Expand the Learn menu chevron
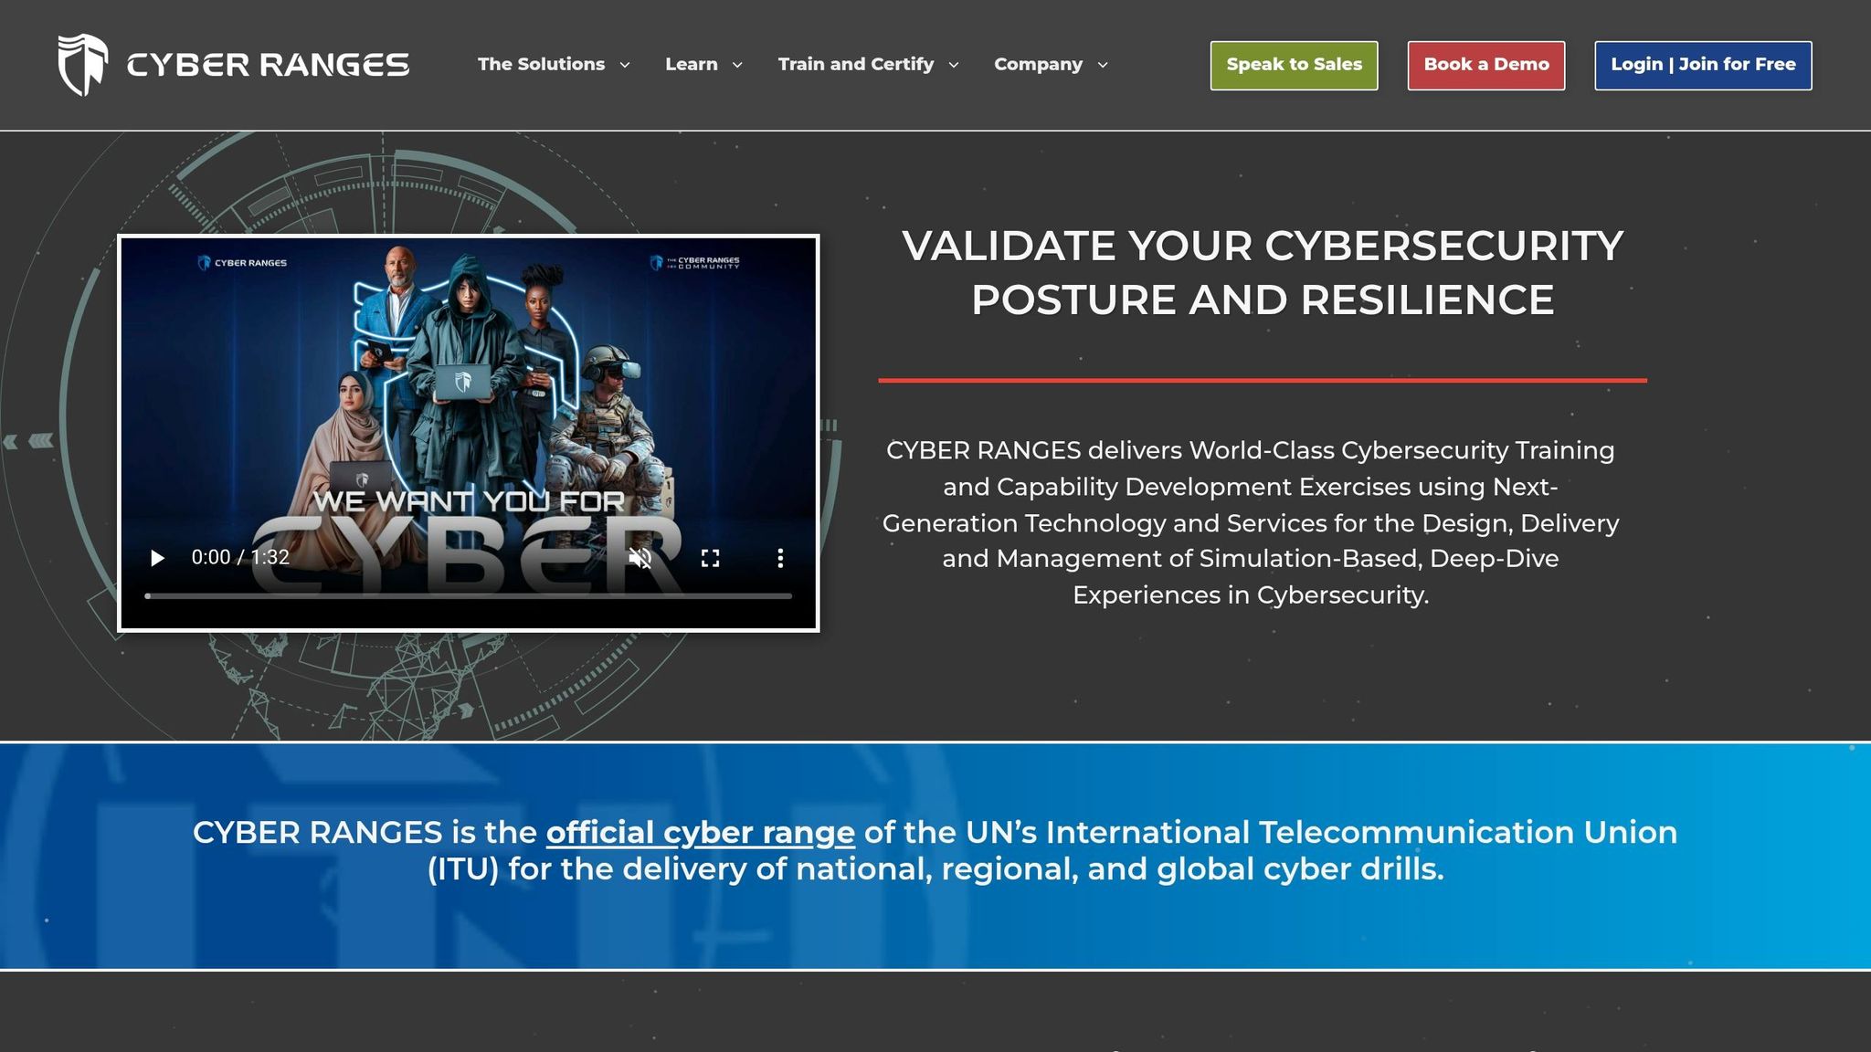The width and height of the screenshot is (1871, 1052). pos(737,65)
